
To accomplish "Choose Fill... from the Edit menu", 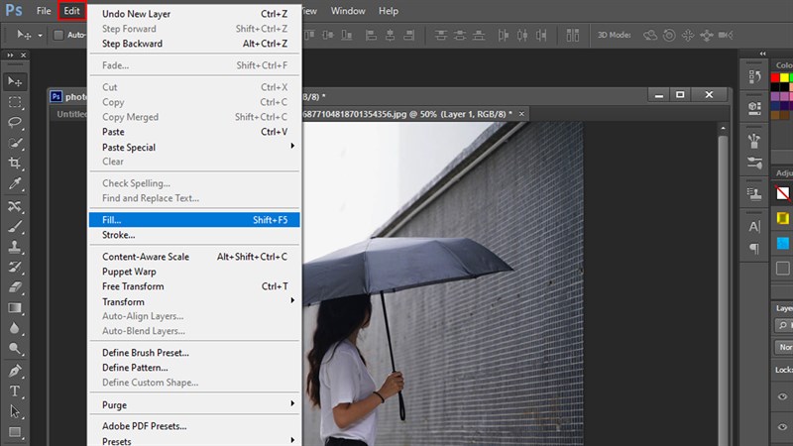I will click(194, 220).
